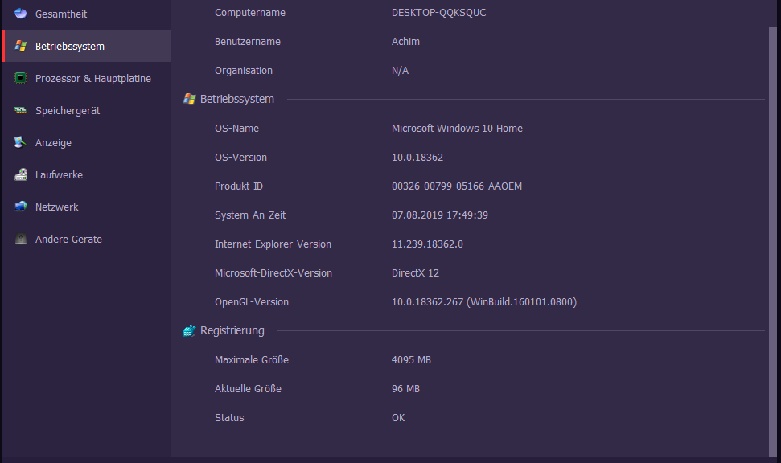Viewport: 781px width, 463px height.
Task: Click the Registrierung section header icon
Action: click(x=190, y=330)
